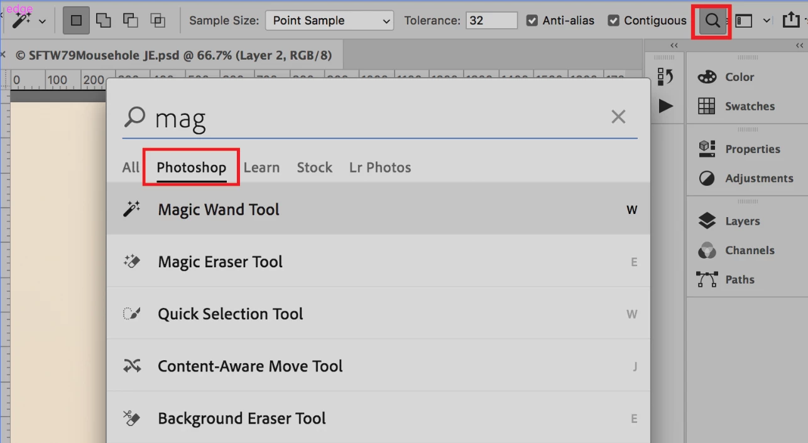
Task: Toggle the Anti-alias checkbox
Action: coord(532,21)
